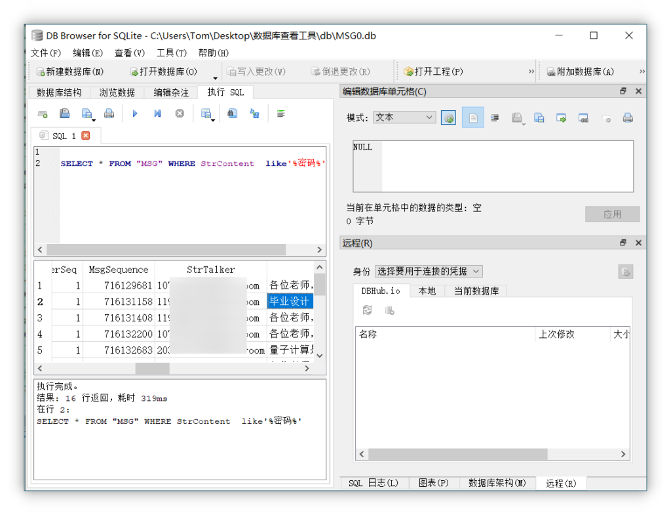The image size is (671, 515).
Task: Click the refresh icon in DBHub.io tab
Action: (x=367, y=310)
